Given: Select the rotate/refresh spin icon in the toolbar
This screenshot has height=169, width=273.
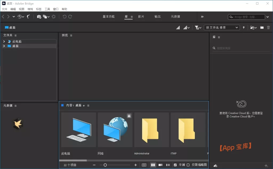Looking at the screenshot, I should point(54,17).
